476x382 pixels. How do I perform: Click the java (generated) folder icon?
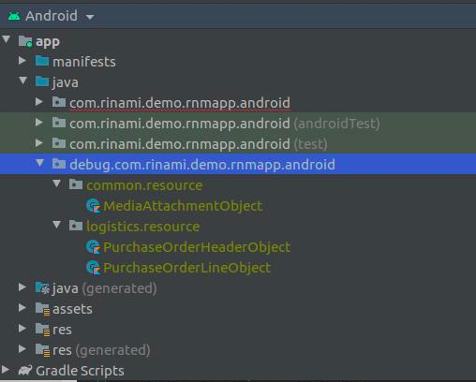pos(42,288)
